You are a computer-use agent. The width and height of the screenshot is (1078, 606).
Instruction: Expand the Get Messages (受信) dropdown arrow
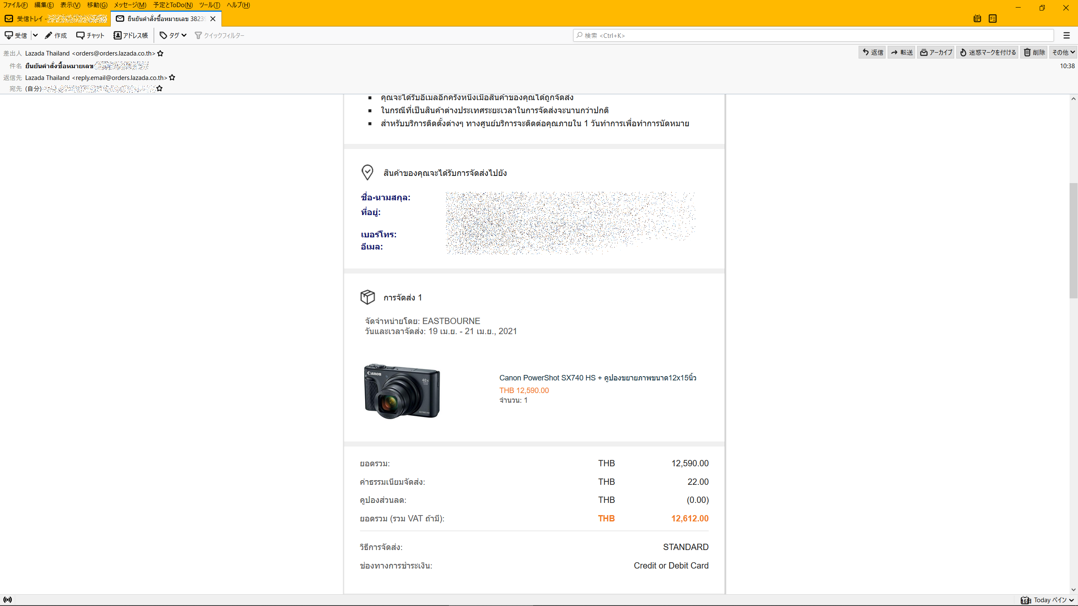(x=35, y=35)
